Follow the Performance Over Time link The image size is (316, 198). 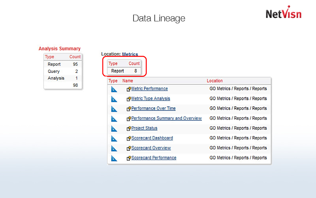click(153, 109)
